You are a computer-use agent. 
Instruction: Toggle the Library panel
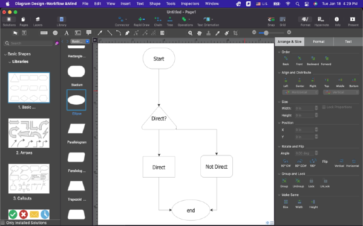pos(61,22)
